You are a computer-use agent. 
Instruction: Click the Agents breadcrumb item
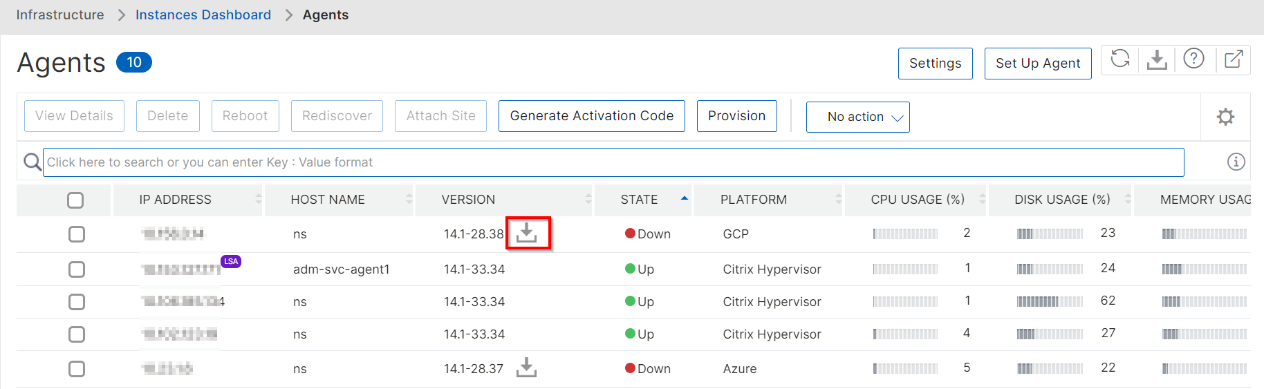[326, 15]
